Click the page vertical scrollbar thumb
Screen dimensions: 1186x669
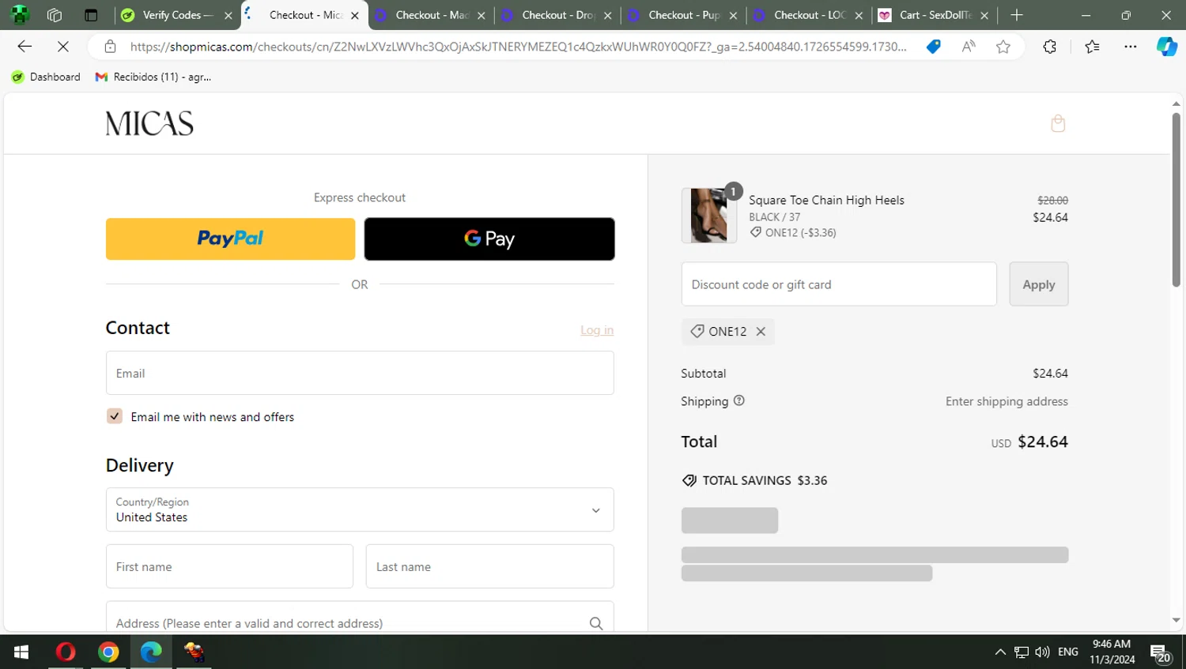click(x=1177, y=200)
